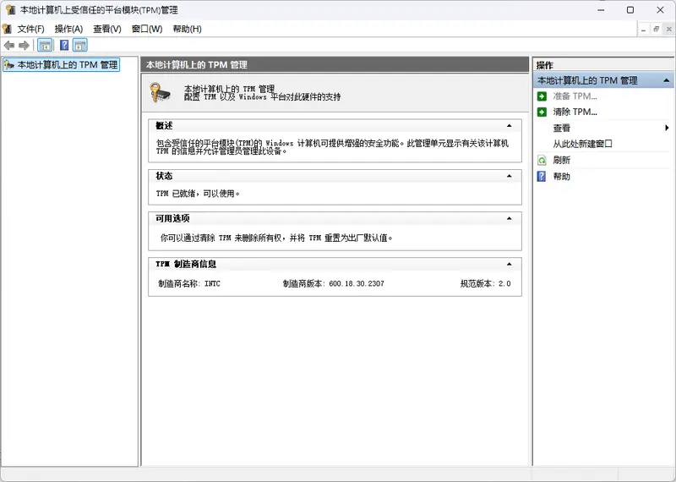Click the blue Help question mark toolbar icon
Image resolution: width=676 pixels, height=482 pixels.
click(x=63, y=45)
